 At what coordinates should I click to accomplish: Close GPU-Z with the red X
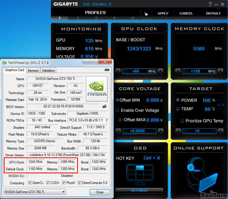(105, 62)
